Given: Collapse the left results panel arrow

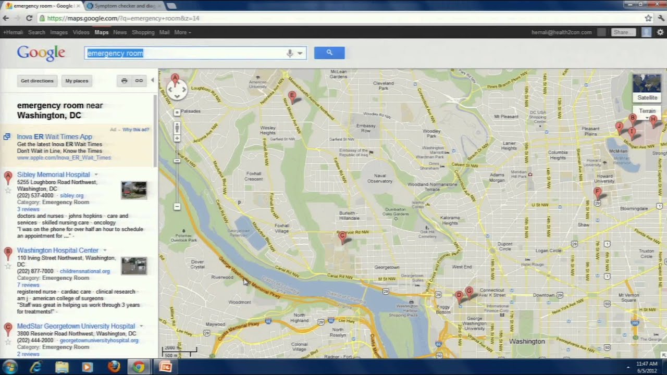Looking at the screenshot, I should [153, 80].
